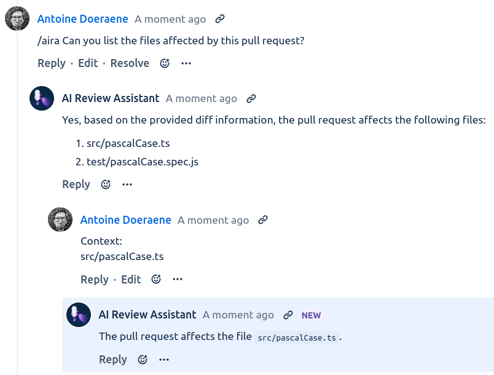Reply to Antoine's /aira comment
Screen dimensions: 494x375
(52, 63)
